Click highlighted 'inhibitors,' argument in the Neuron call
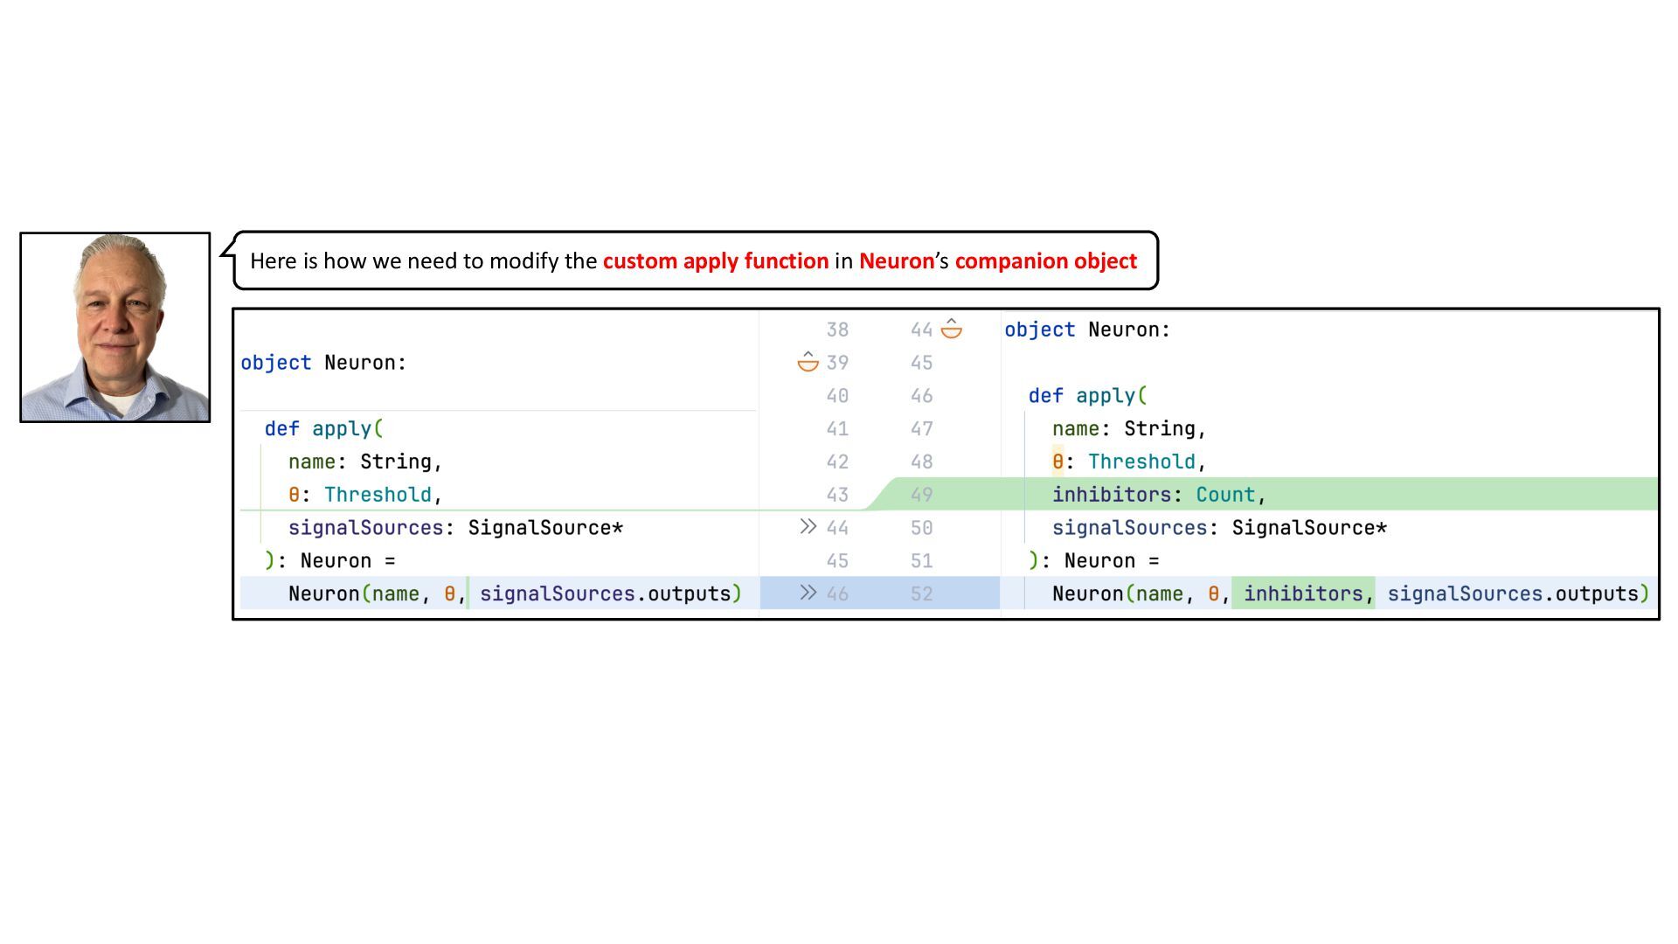1678x944 pixels. point(1302,593)
